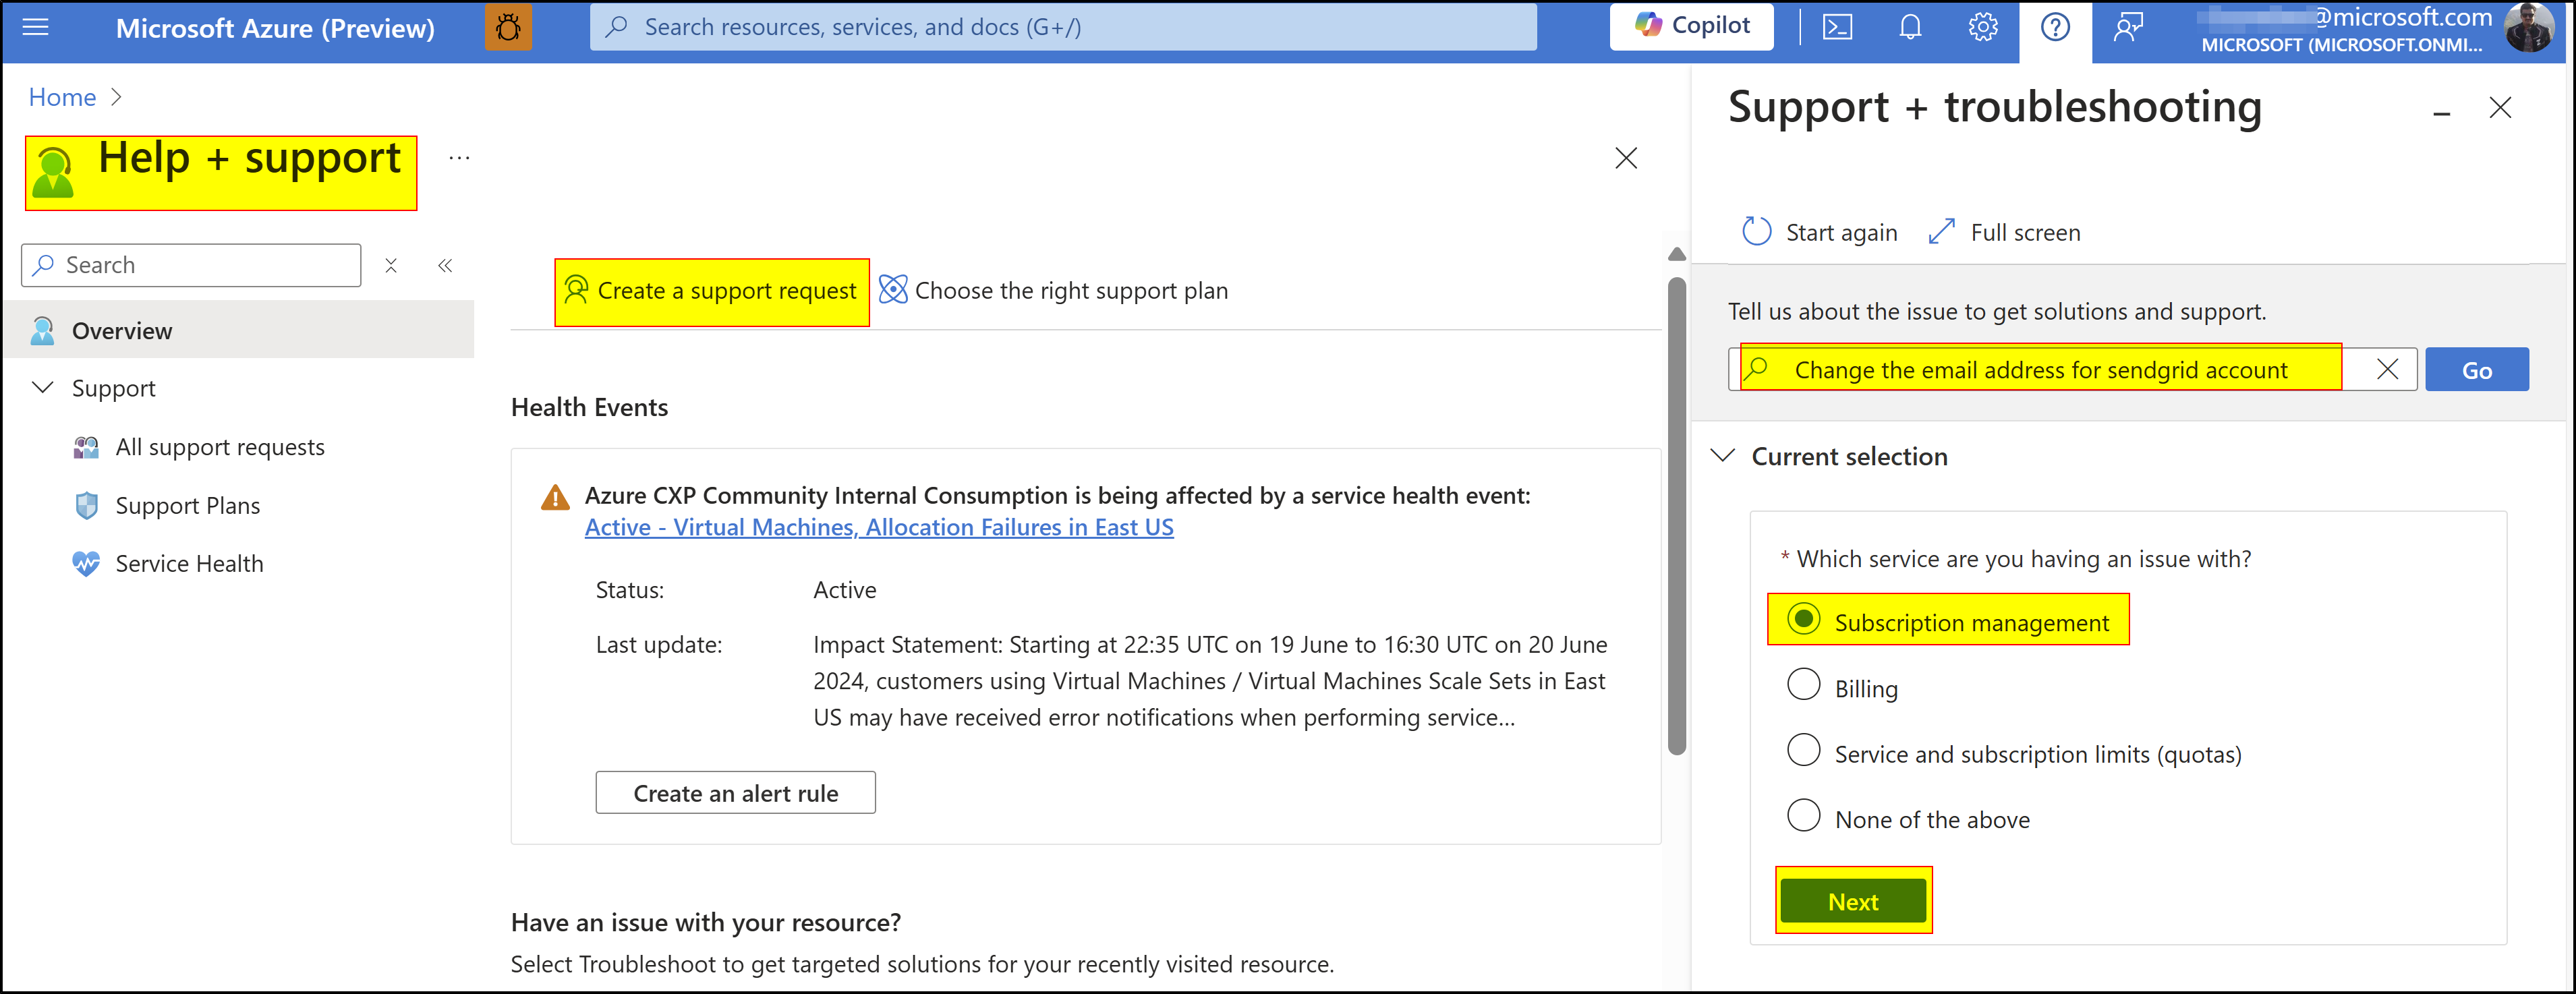This screenshot has height=994, width=2576.
Task: Click Choose the right support plan
Action: pyautogui.click(x=1053, y=291)
